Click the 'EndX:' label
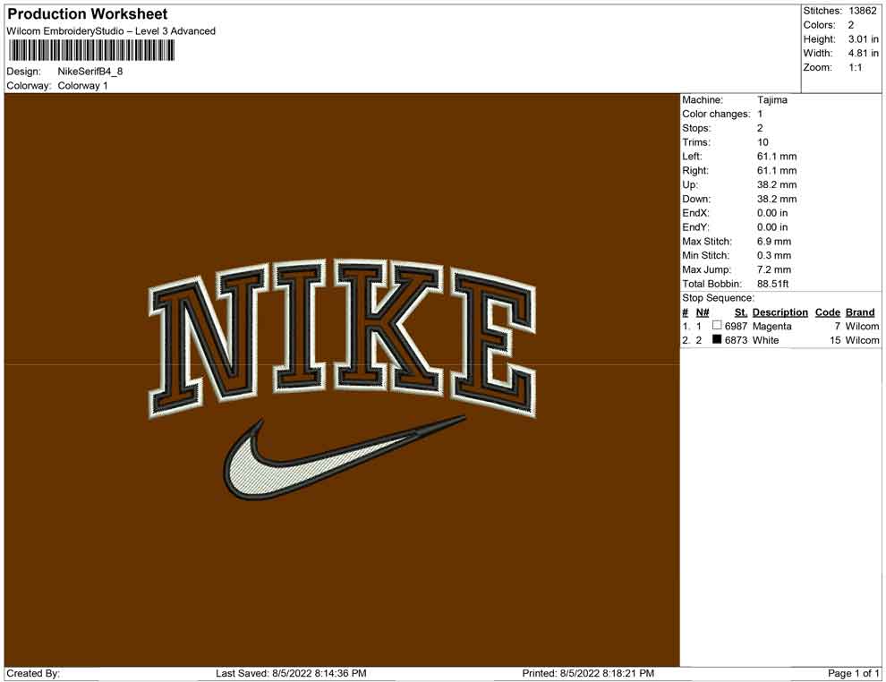This screenshot has width=886, height=682. pos(695,213)
